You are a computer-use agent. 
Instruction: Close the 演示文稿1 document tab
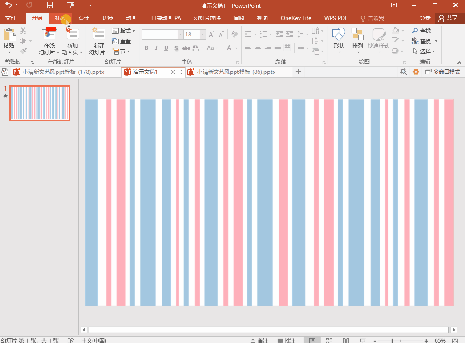click(173, 72)
